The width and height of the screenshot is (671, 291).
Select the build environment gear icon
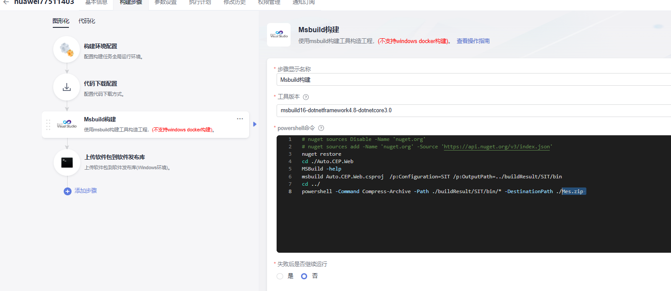(67, 50)
